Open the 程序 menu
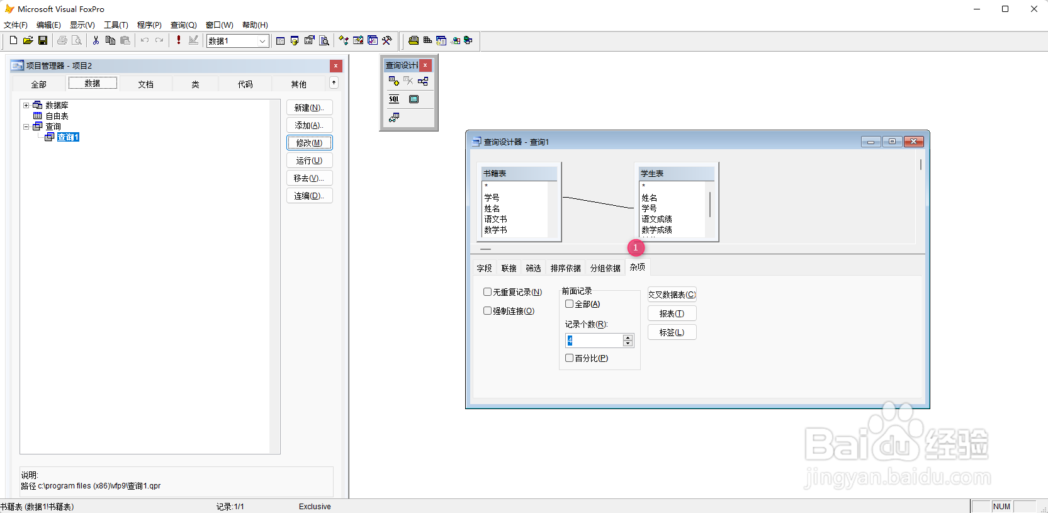Image resolution: width=1048 pixels, height=513 pixels. pos(149,25)
